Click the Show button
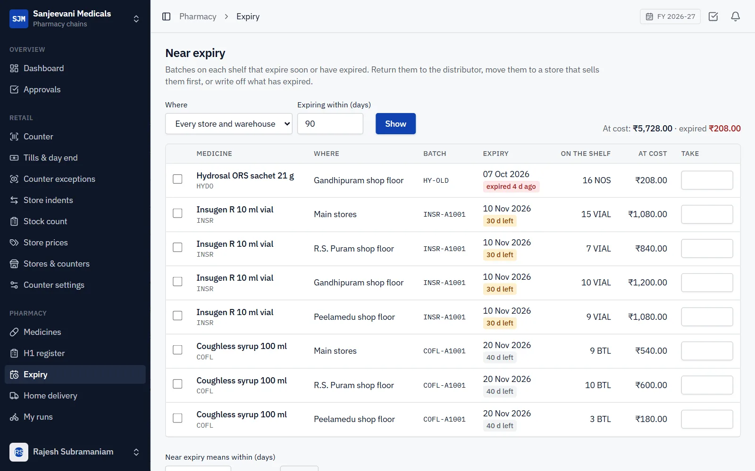 point(395,124)
